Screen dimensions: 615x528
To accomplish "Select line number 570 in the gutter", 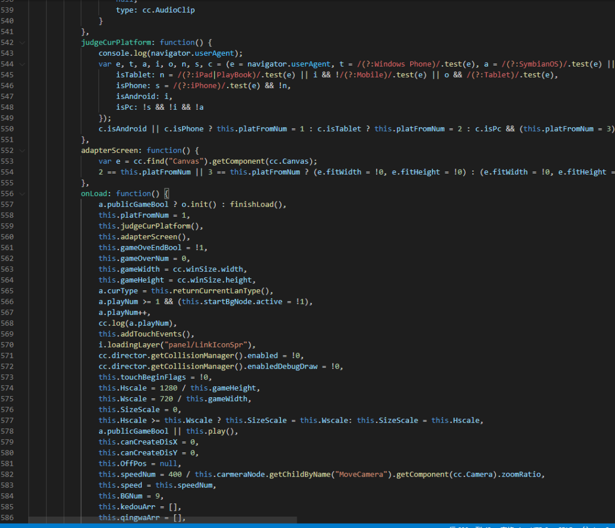I will [7, 345].
